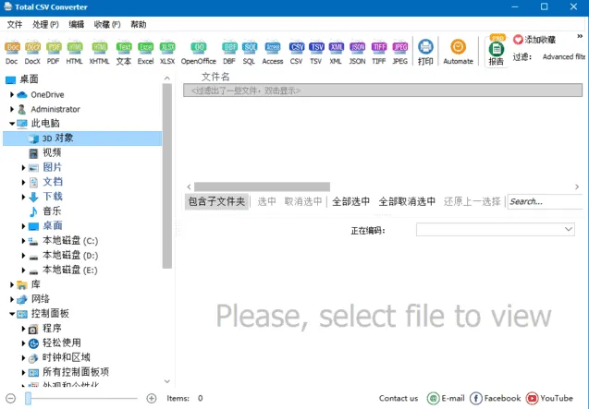Open the YouTube link
The height and width of the screenshot is (409, 589).
coord(549,398)
